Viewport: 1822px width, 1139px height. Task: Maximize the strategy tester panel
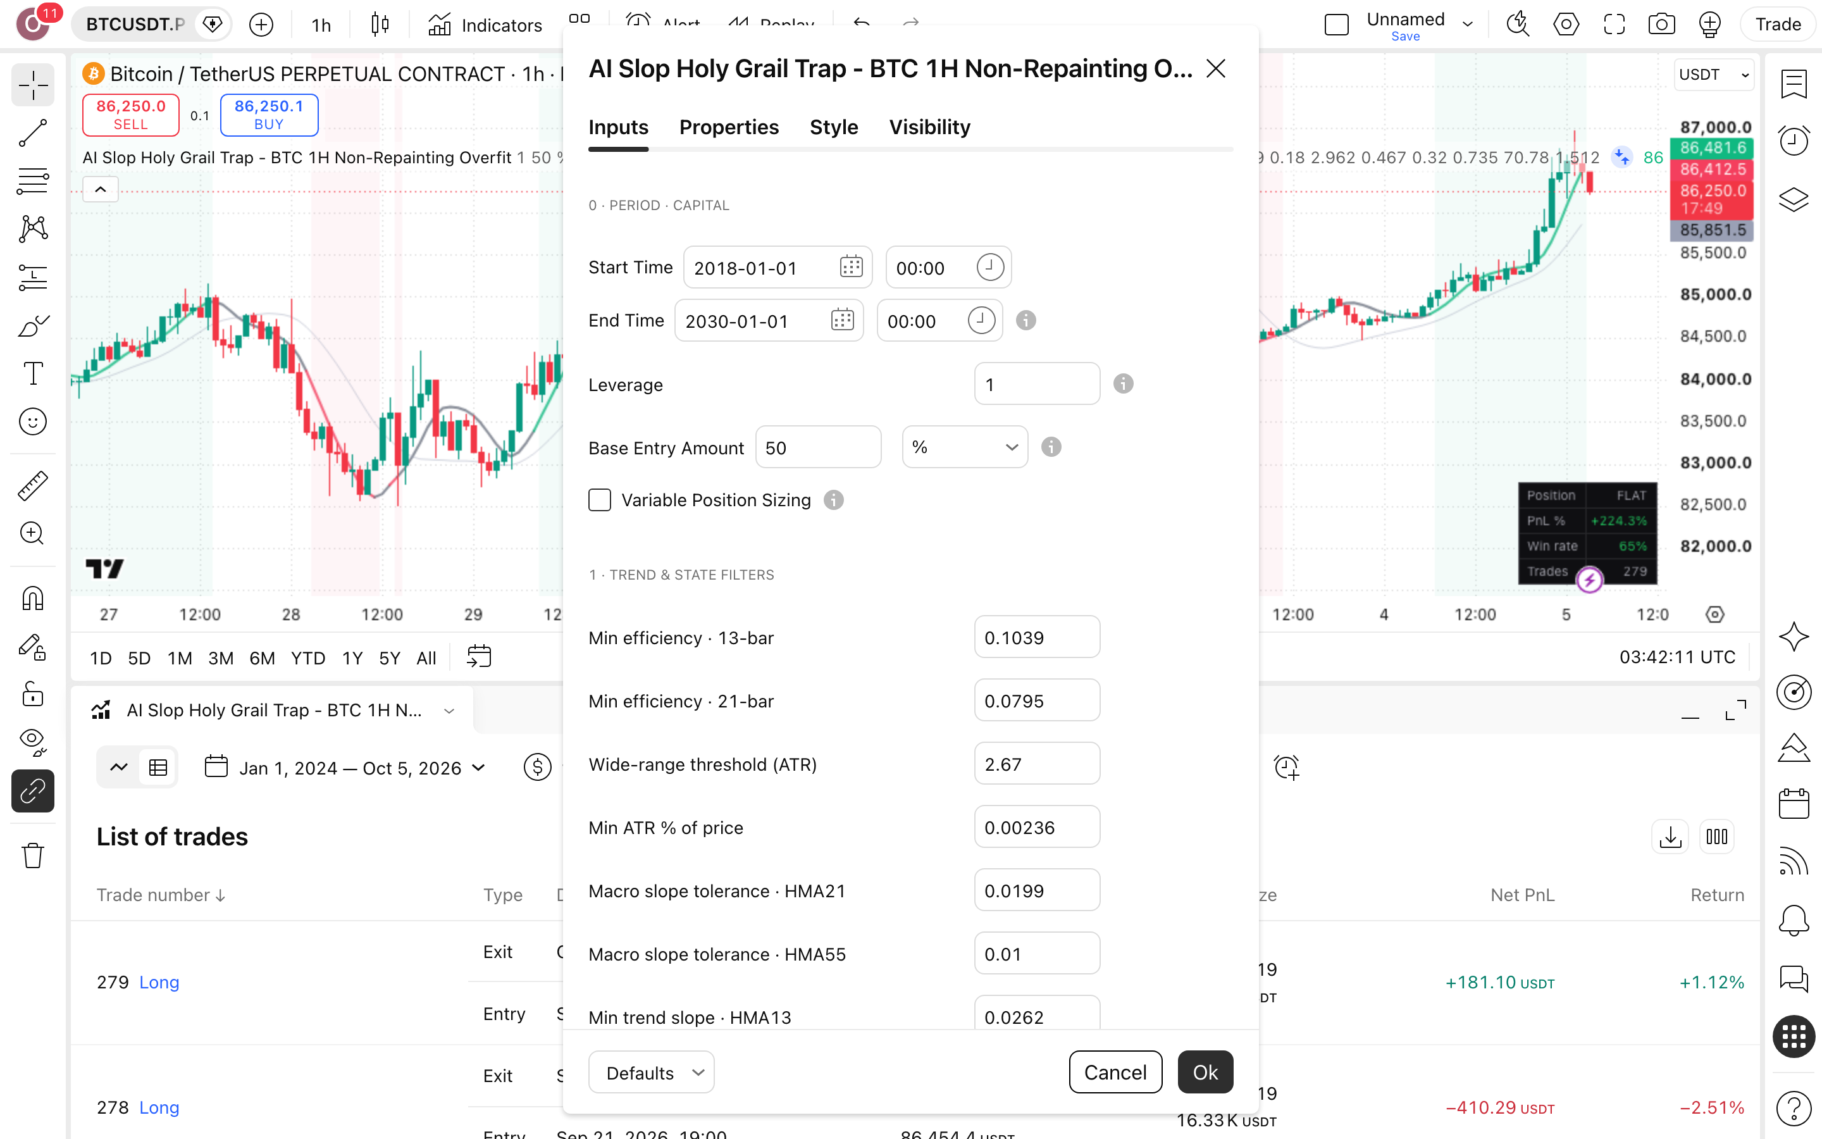pyautogui.click(x=1735, y=711)
